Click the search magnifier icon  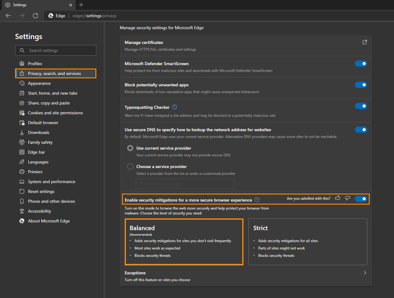tap(22, 50)
